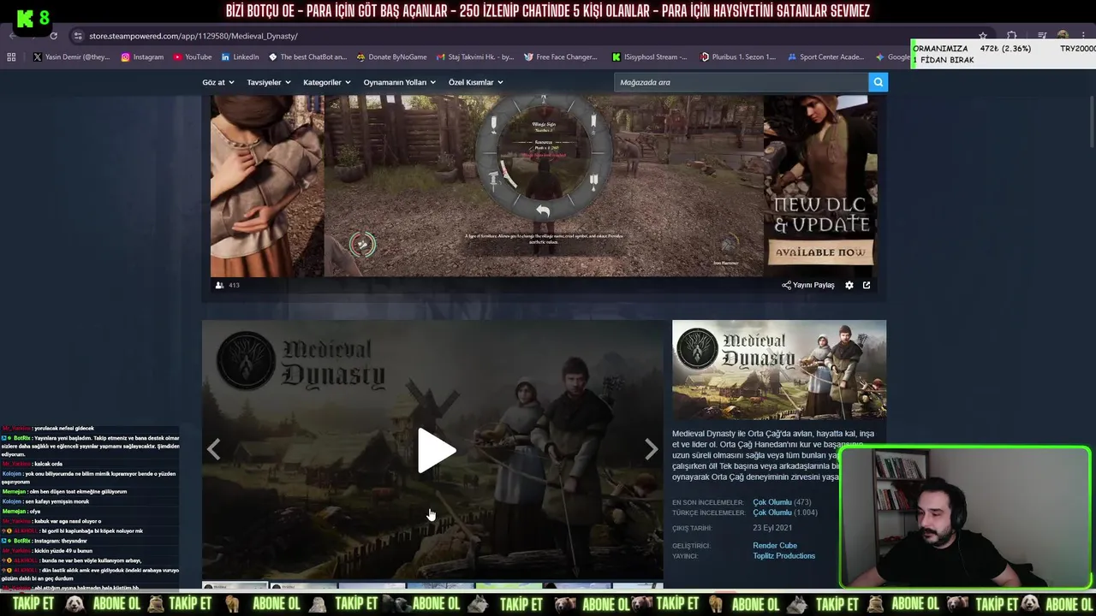Open developer Render Cube link
Viewport: 1096px width, 616px height.
point(775,545)
